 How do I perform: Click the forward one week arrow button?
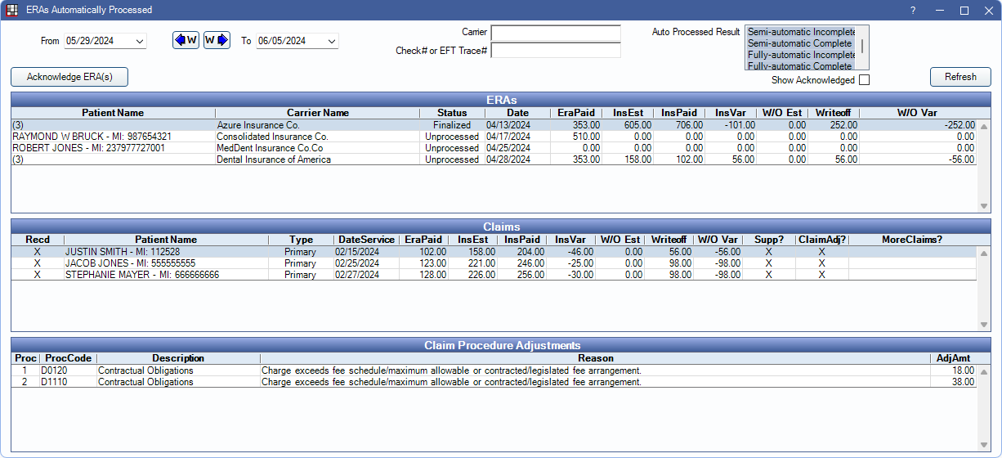click(217, 40)
